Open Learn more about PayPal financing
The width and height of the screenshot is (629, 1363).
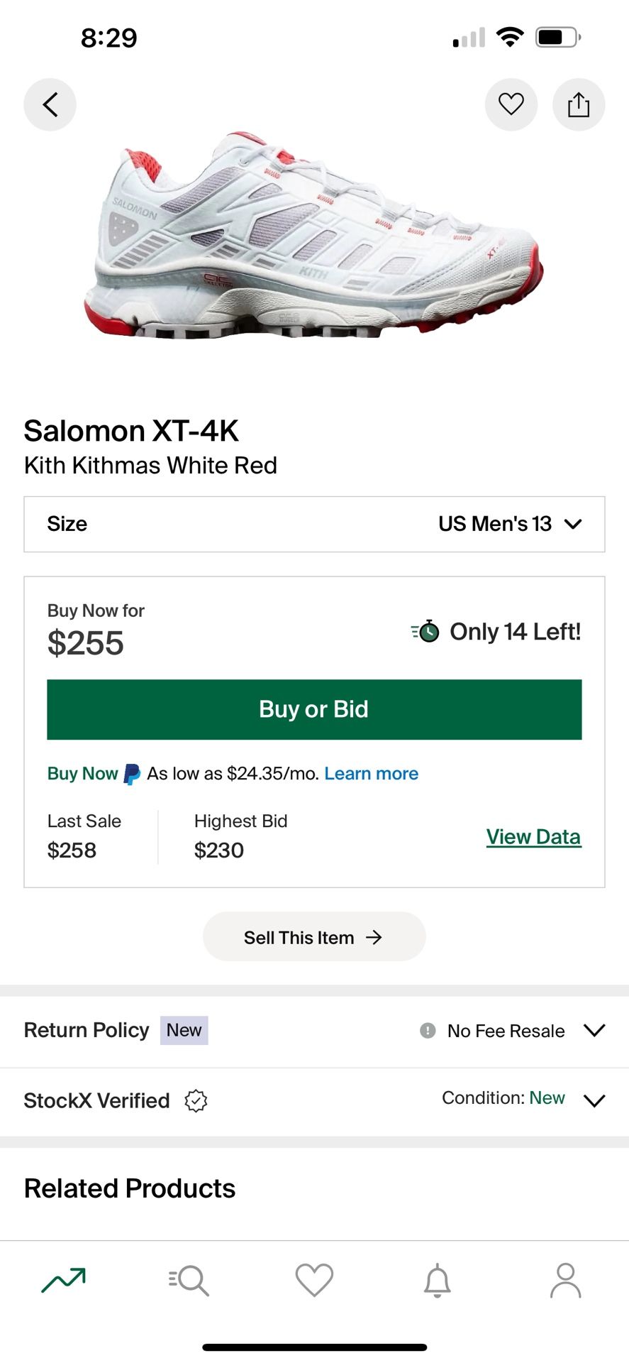click(371, 773)
